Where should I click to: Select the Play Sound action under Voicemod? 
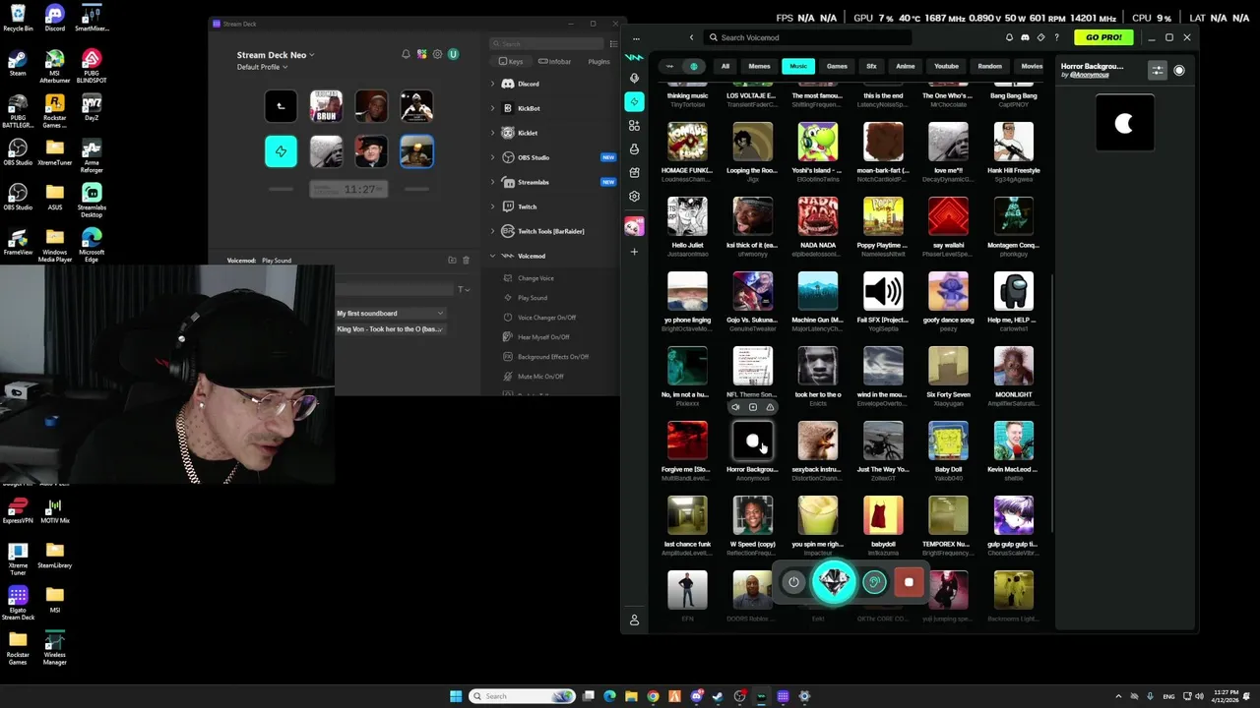tap(532, 298)
